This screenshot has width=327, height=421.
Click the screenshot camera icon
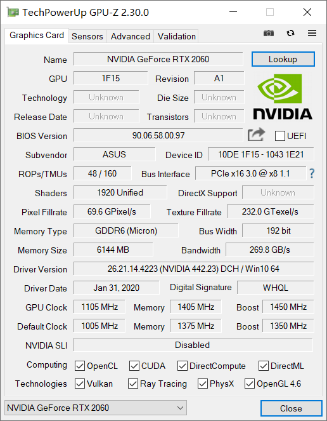click(269, 33)
